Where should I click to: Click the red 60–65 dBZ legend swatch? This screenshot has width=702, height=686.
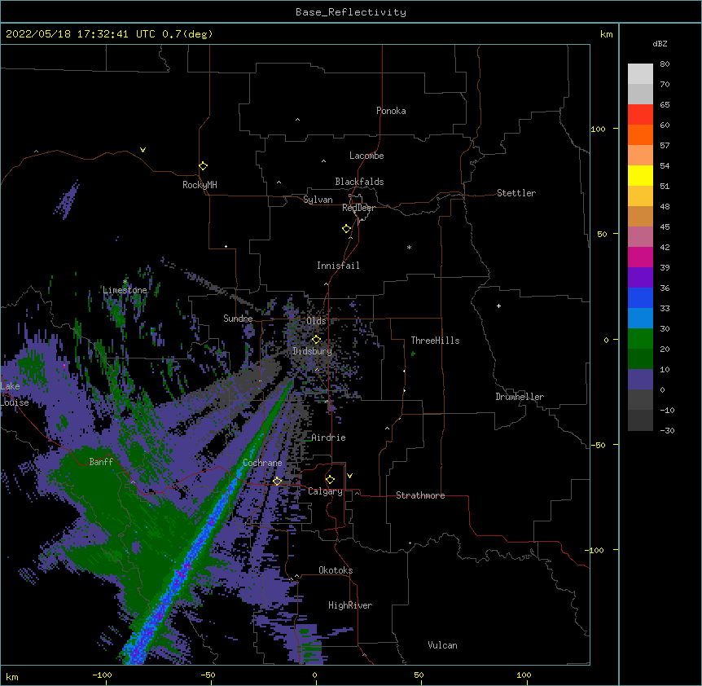click(640, 114)
